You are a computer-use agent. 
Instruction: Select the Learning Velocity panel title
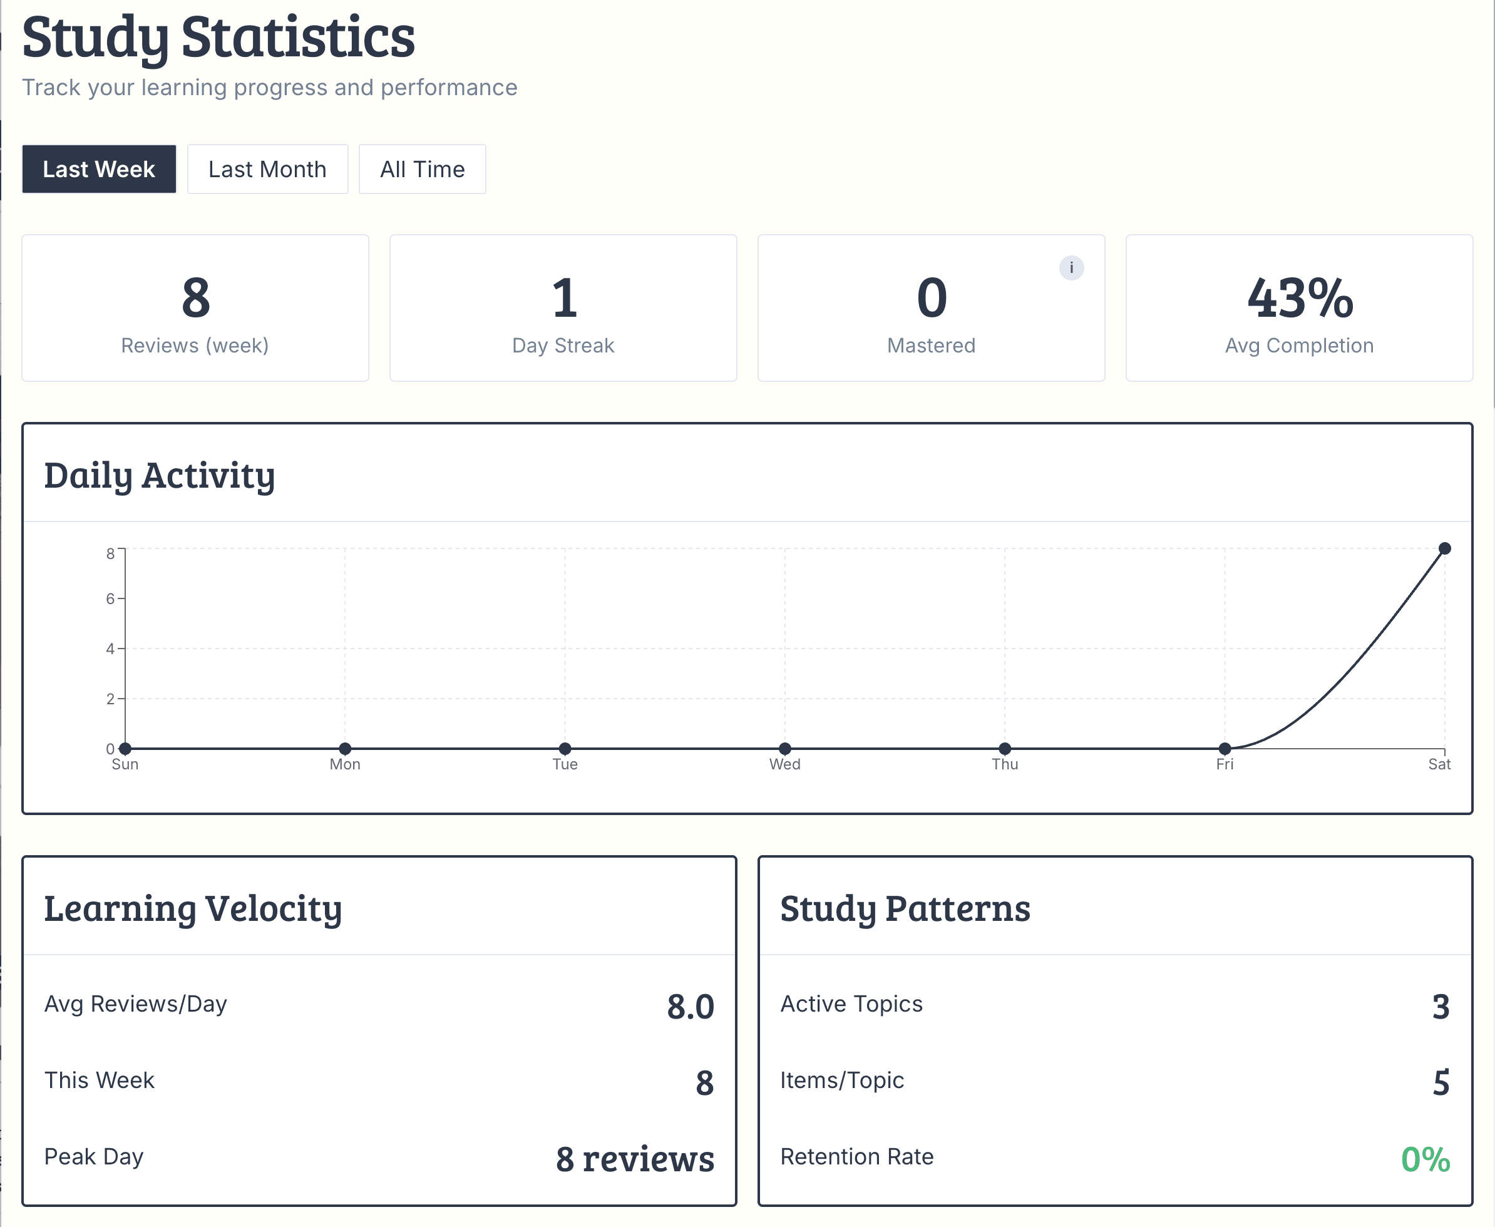tap(193, 910)
